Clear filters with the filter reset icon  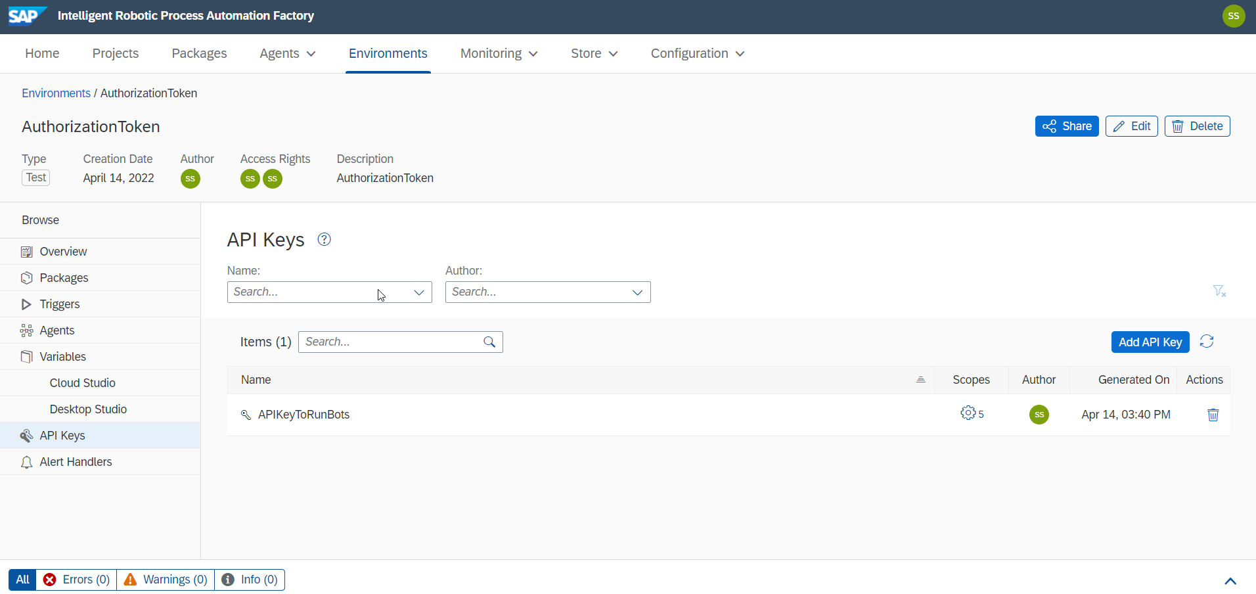coord(1219,291)
